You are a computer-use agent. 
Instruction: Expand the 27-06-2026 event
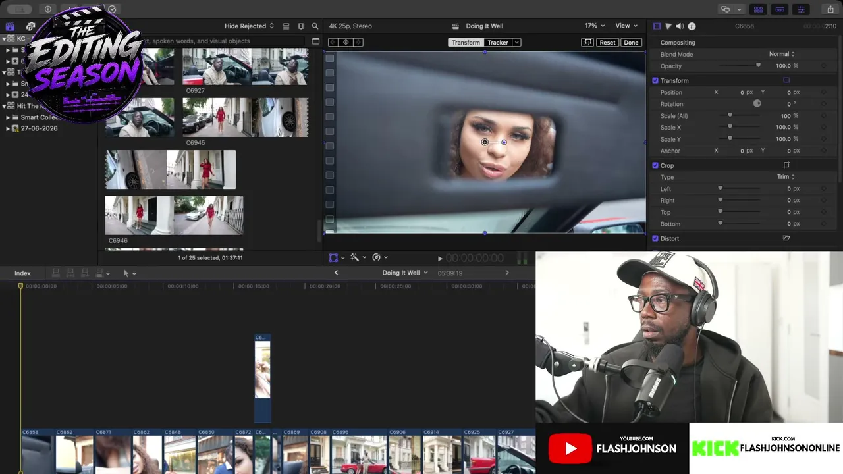(8, 128)
